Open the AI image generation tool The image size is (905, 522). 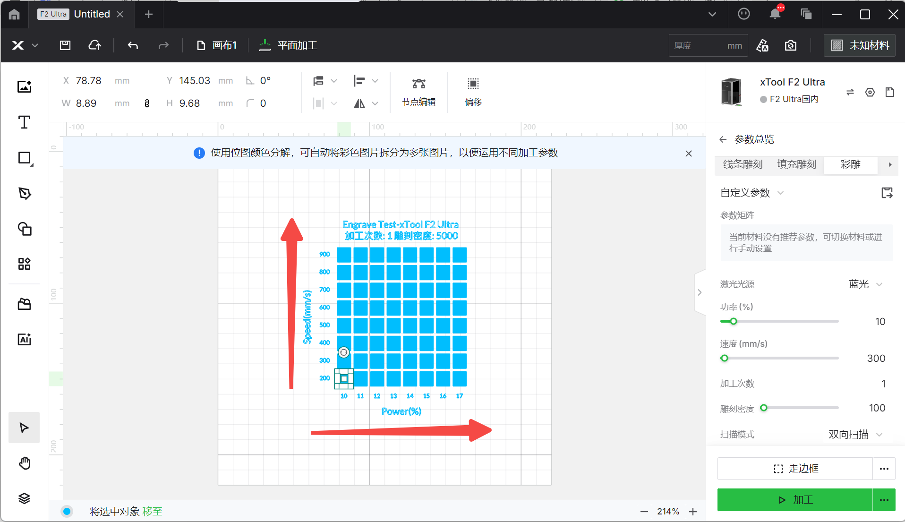pyautogui.click(x=25, y=339)
